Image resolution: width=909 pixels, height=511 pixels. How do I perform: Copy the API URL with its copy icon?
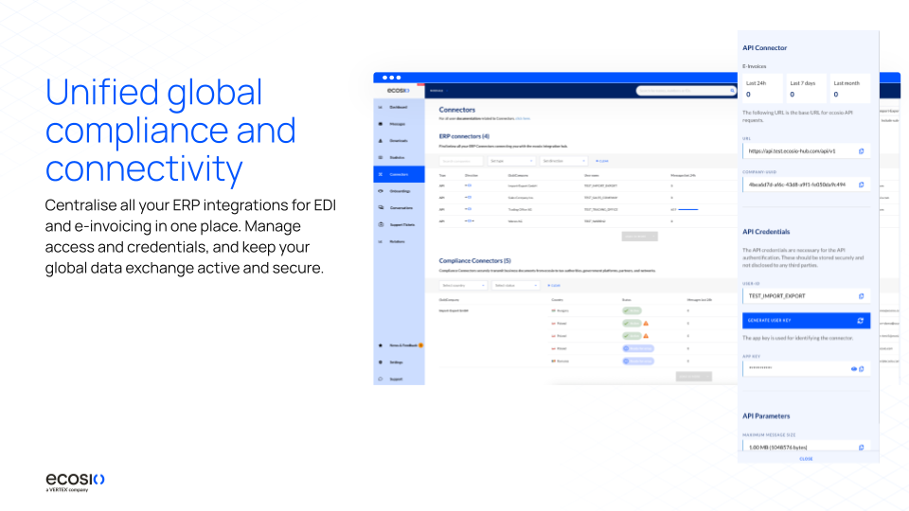pos(861,151)
